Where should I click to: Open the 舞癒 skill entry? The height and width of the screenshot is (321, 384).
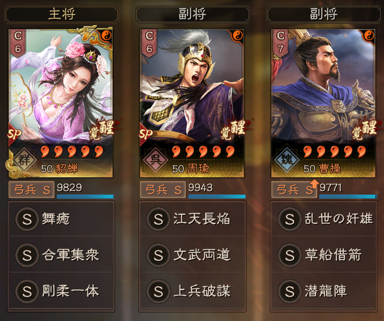tap(61, 219)
